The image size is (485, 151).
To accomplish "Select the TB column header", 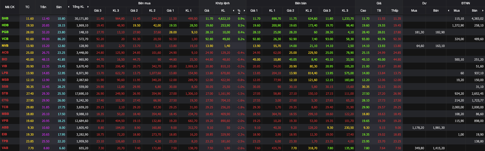I will [379, 11].
